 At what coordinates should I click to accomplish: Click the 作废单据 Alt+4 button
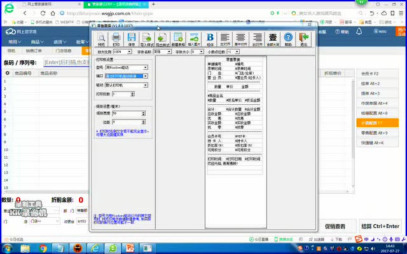point(377,103)
